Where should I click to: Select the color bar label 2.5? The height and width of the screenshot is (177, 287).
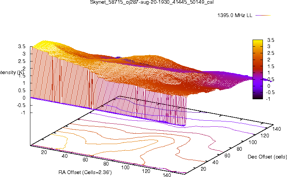271,53
